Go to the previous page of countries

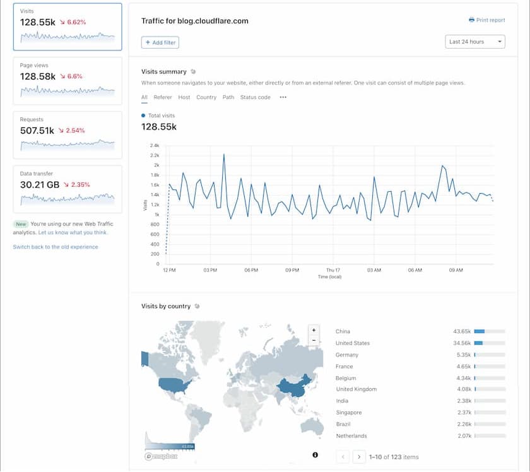coord(343,457)
